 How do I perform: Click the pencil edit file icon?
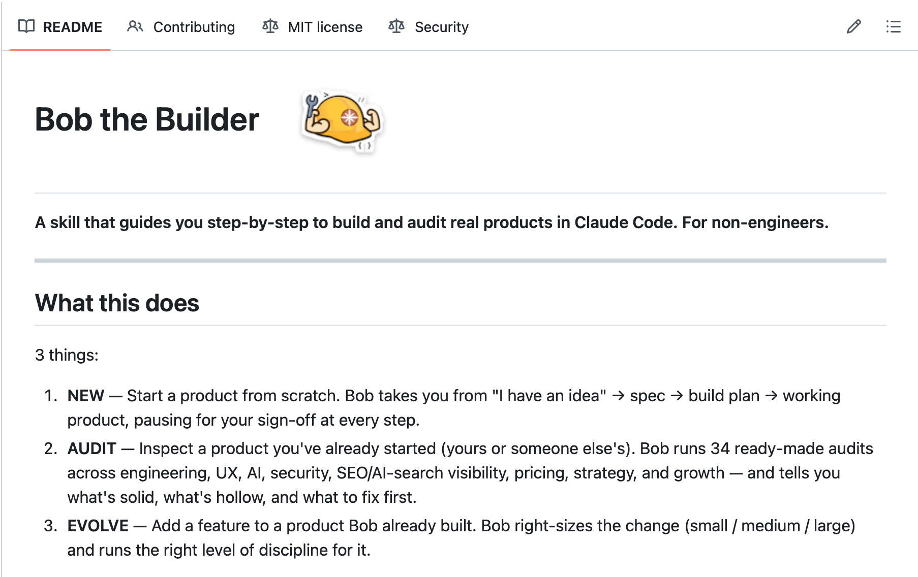[x=854, y=26]
